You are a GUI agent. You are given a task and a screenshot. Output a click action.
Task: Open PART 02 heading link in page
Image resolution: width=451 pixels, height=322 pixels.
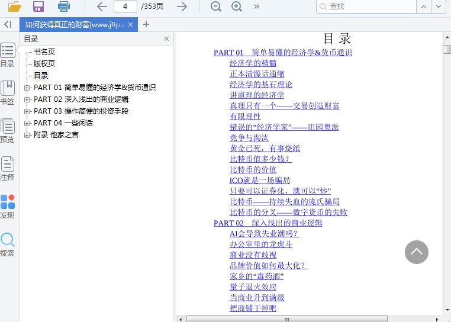click(268, 223)
